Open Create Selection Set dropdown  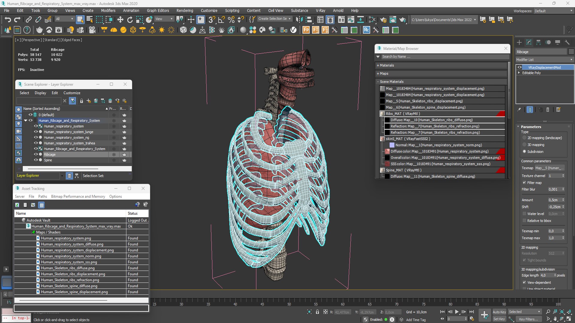pyautogui.click(x=274, y=19)
